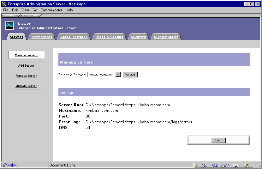
Task: Click the Manage Servers sidebar link
Action: click(27, 55)
